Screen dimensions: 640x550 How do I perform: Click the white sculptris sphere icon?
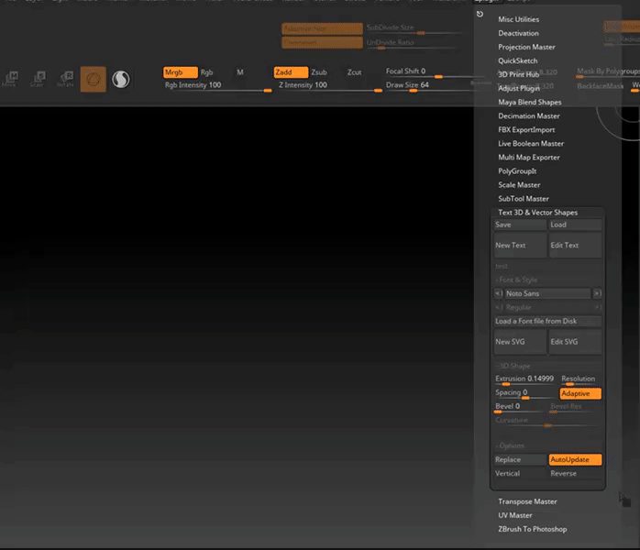[x=121, y=79]
